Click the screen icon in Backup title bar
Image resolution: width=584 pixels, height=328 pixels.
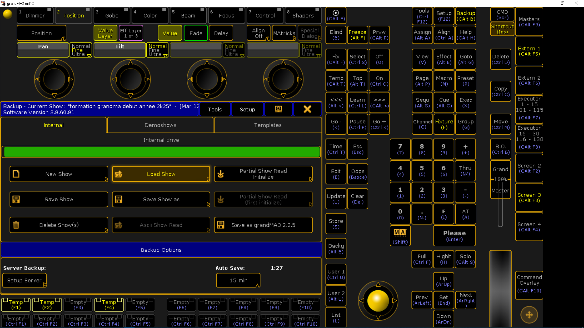[278, 109]
